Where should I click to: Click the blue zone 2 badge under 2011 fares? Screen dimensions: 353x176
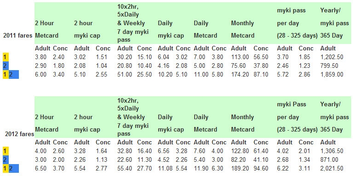click(6, 66)
